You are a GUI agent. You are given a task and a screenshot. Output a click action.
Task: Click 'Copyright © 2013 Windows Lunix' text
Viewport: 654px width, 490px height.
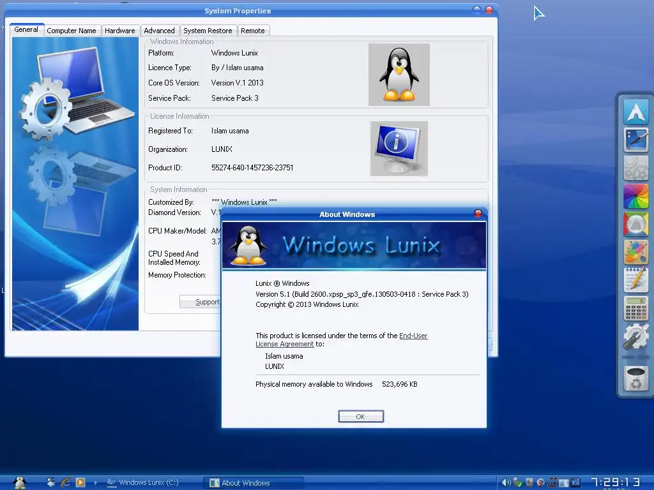tap(307, 304)
